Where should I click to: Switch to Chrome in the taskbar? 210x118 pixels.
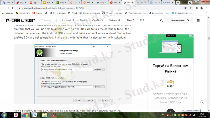(x=25, y=115)
